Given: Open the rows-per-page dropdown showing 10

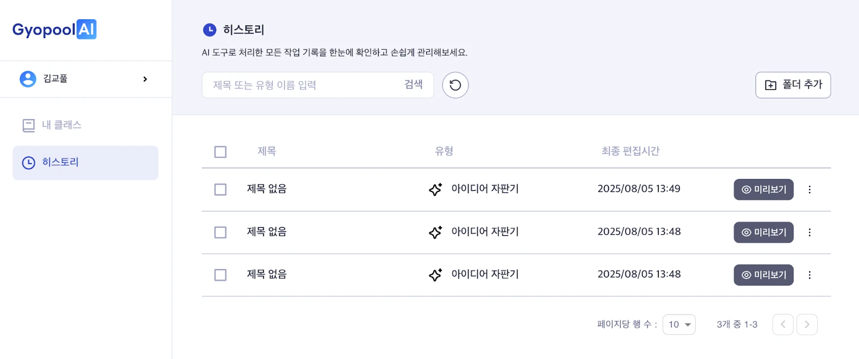Looking at the screenshot, I should point(679,324).
